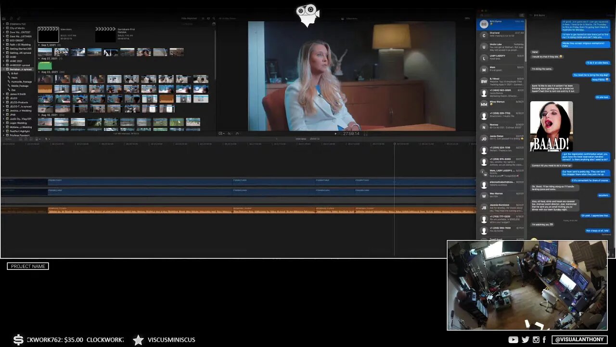Image resolution: width=616 pixels, height=347 pixels.
Task: Click the timeline playhead marker
Action: 395,144
